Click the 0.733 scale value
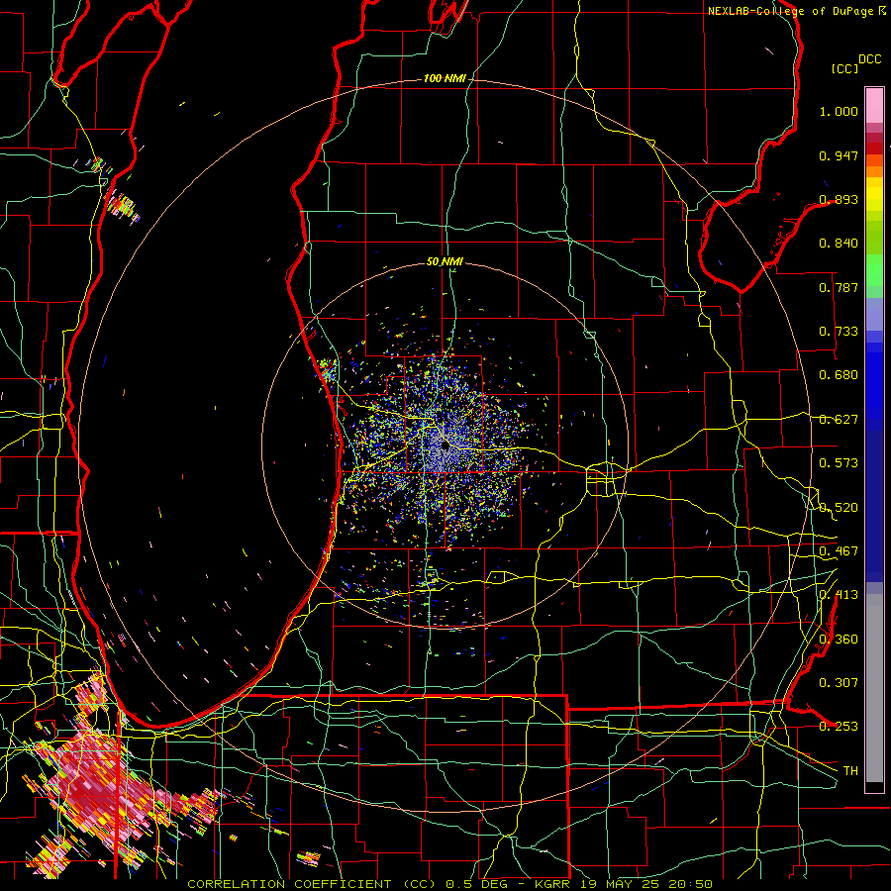The width and height of the screenshot is (891, 891). click(839, 332)
